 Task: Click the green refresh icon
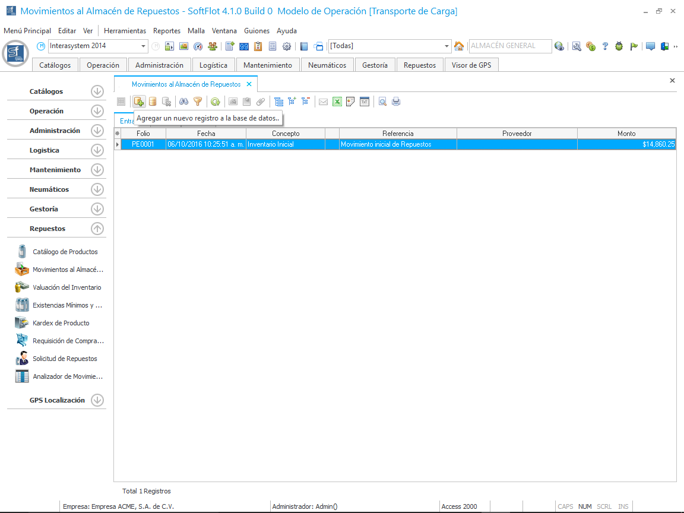click(x=215, y=102)
